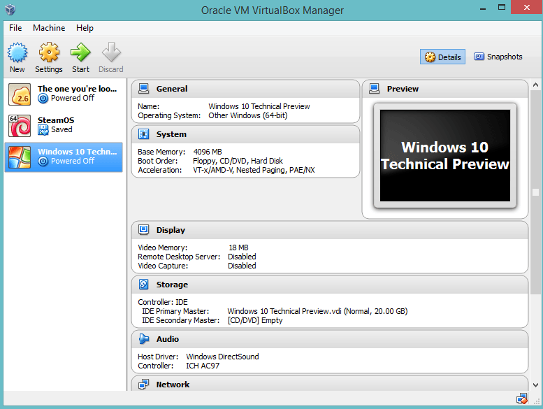Click the Storage section disk icon

click(x=144, y=285)
